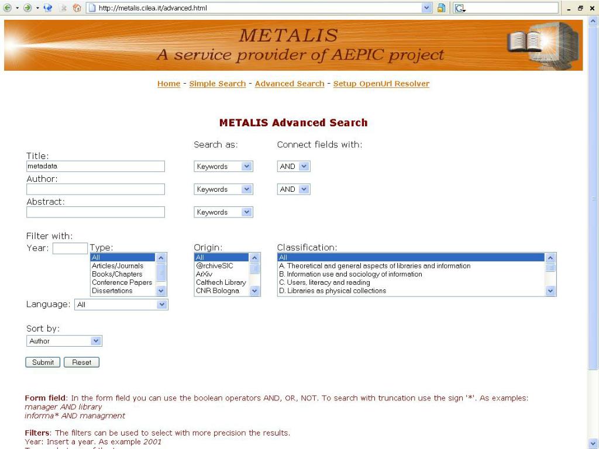Open the Forward history dropdown arrow
Screen dimensions: 599x449
(37, 8)
